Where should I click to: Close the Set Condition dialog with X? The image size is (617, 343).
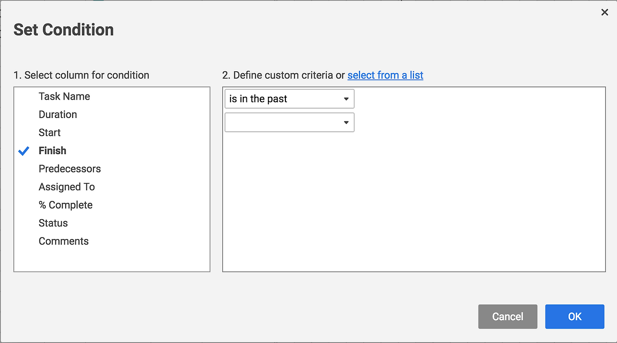click(x=604, y=13)
